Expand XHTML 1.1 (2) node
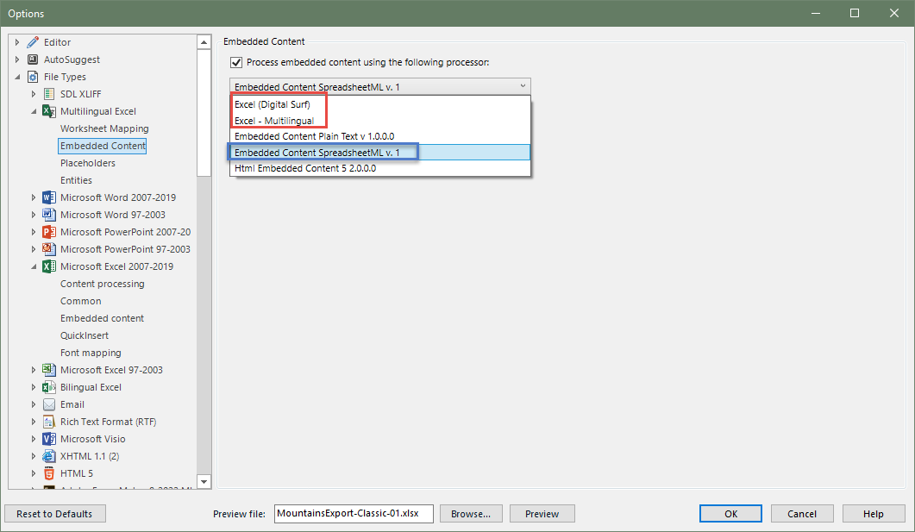 [x=34, y=456]
